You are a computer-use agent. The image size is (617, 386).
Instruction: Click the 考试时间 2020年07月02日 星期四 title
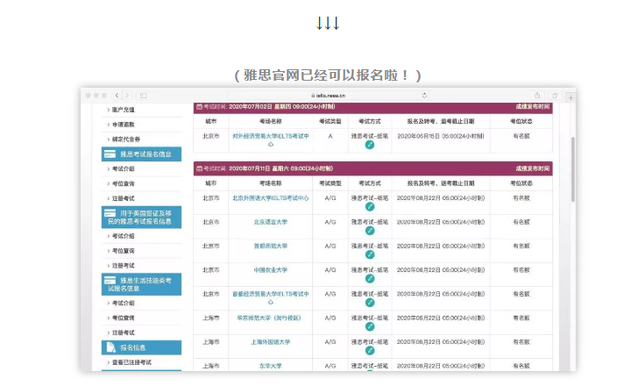[266, 107]
